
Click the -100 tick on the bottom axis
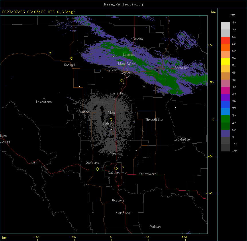(x=36, y=237)
